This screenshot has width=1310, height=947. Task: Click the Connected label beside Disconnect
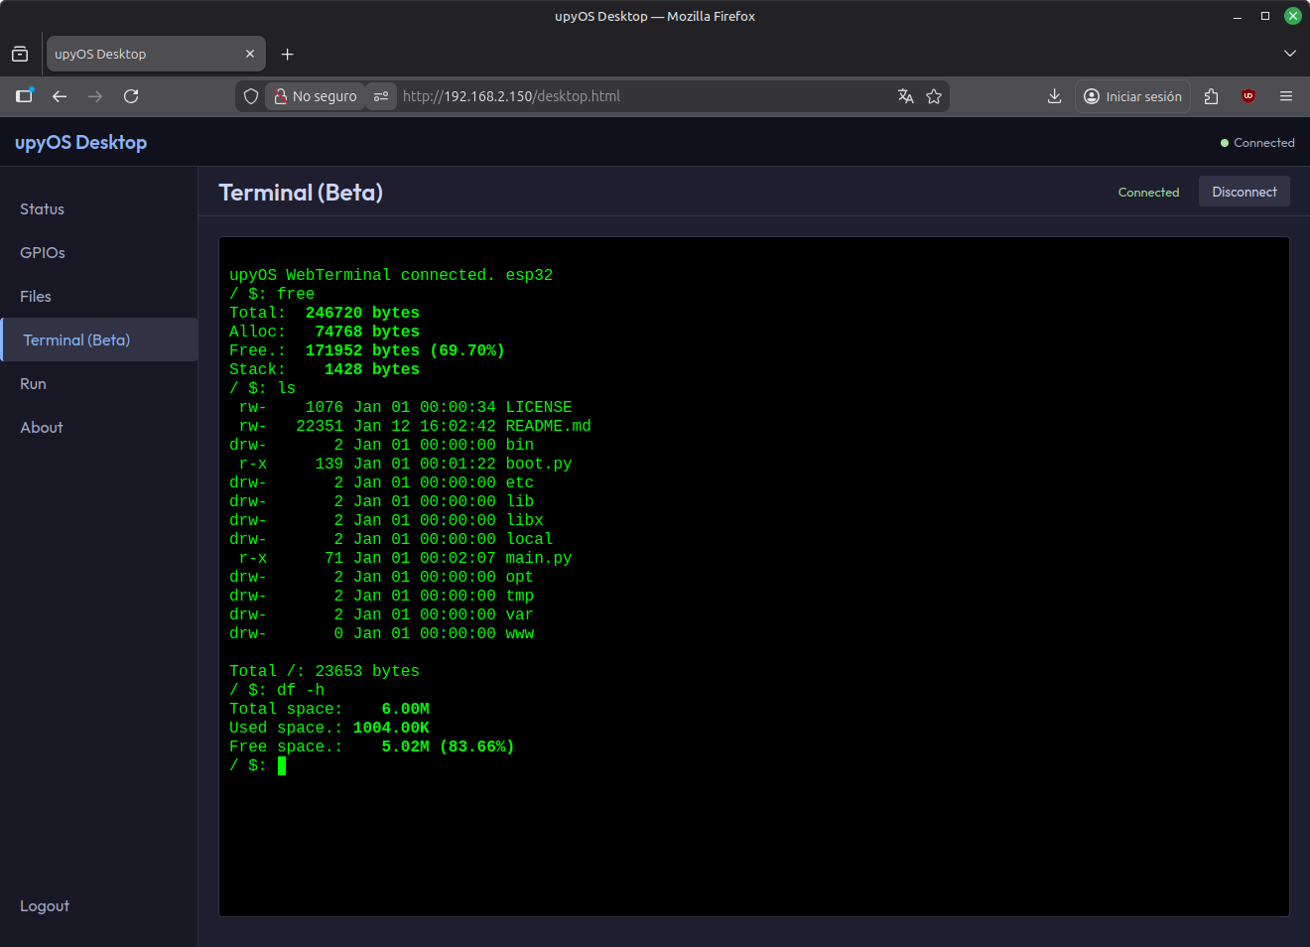[x=1148, y=193]
